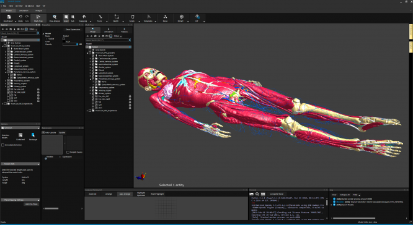Image resolution: width=413 pixels, height=225 pixels.
Task: Expand Cardiovascular_system node in Explorer
Action: click(6, 51)
